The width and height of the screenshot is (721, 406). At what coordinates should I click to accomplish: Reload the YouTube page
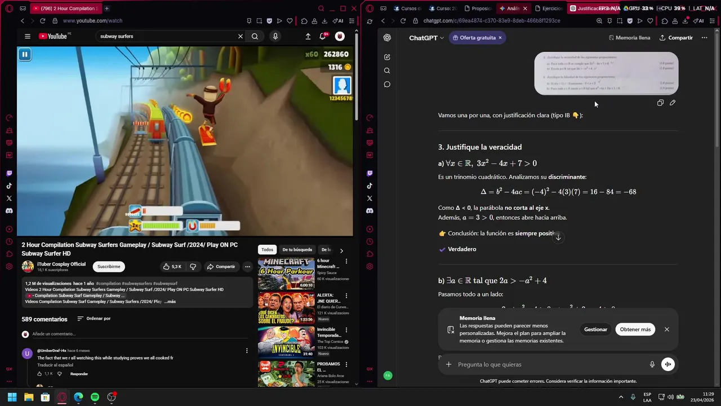42,21
